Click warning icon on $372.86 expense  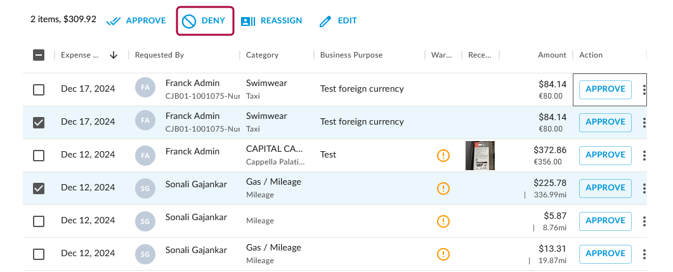pos(443,155)
